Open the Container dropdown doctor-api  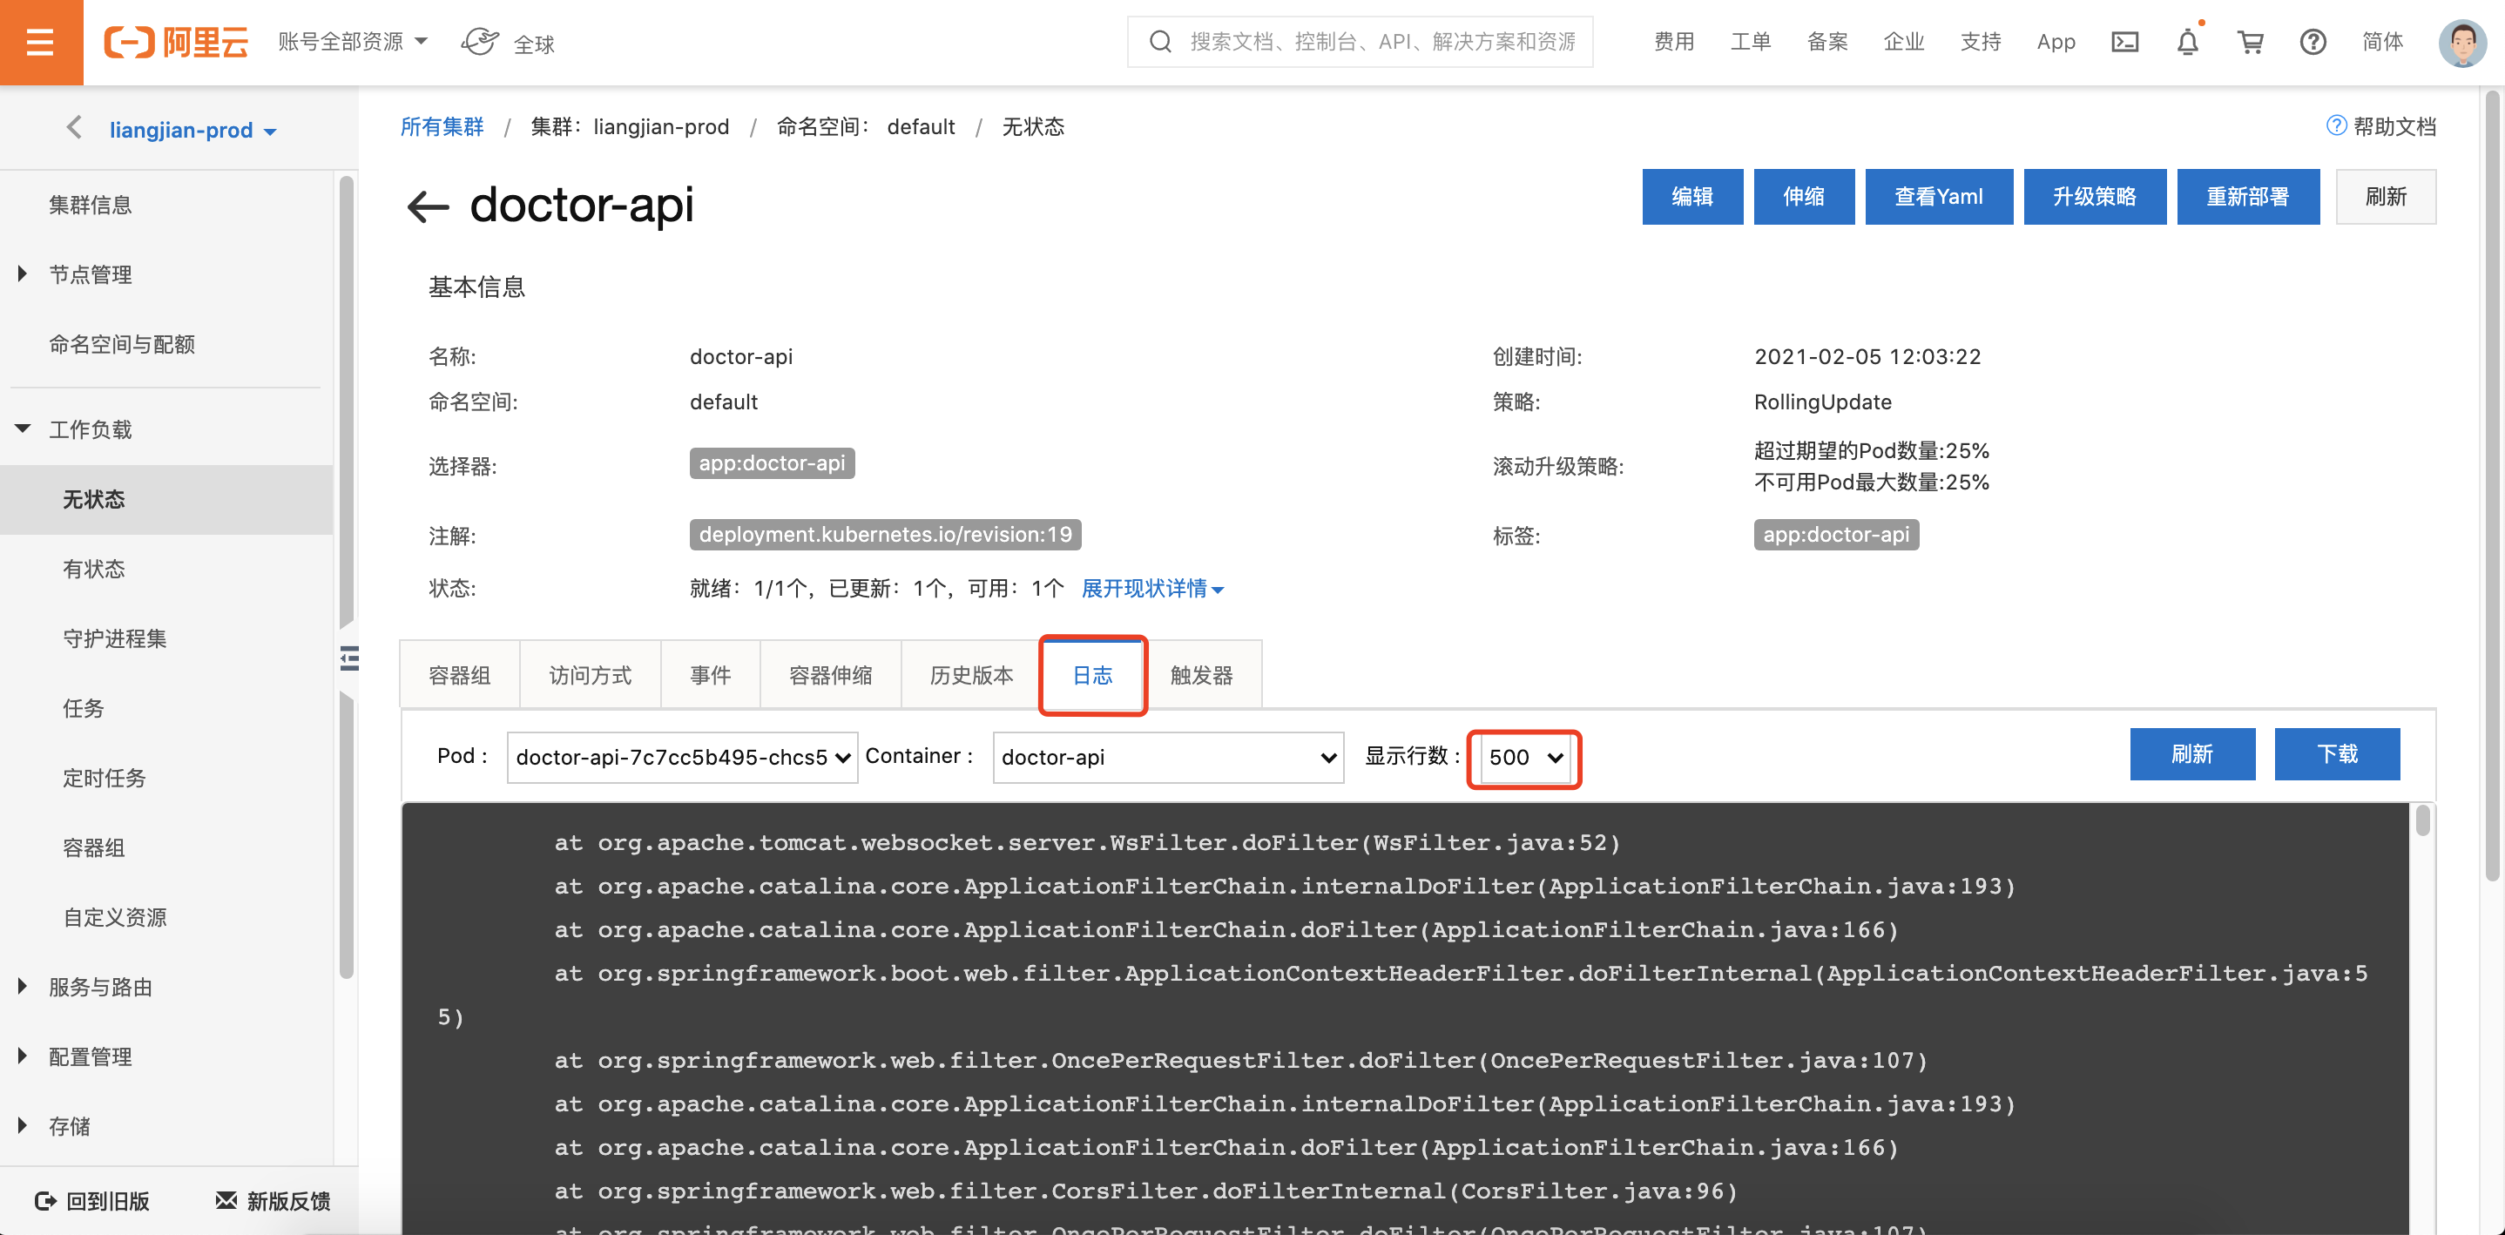pos(1168,758)
